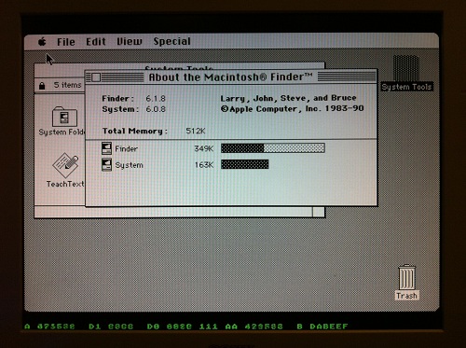Click the Total Memory 512K label
This screenshot has width=466, height=348.
pos(154,131)
